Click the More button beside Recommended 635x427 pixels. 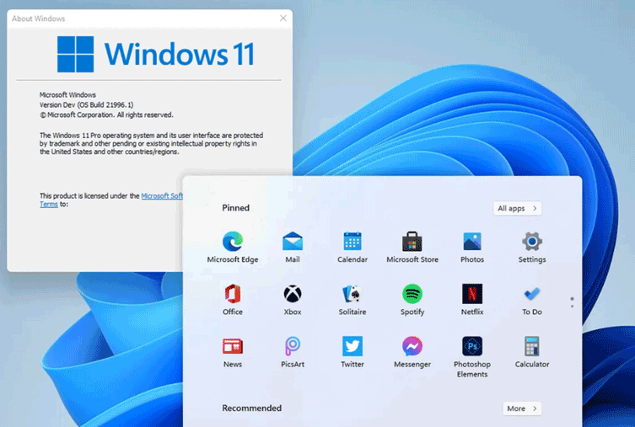tap(522, 408)
